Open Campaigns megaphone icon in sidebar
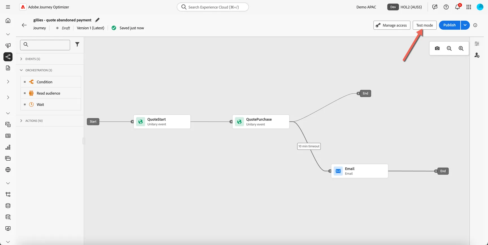The image size is (488, 245). click(8, 45)
